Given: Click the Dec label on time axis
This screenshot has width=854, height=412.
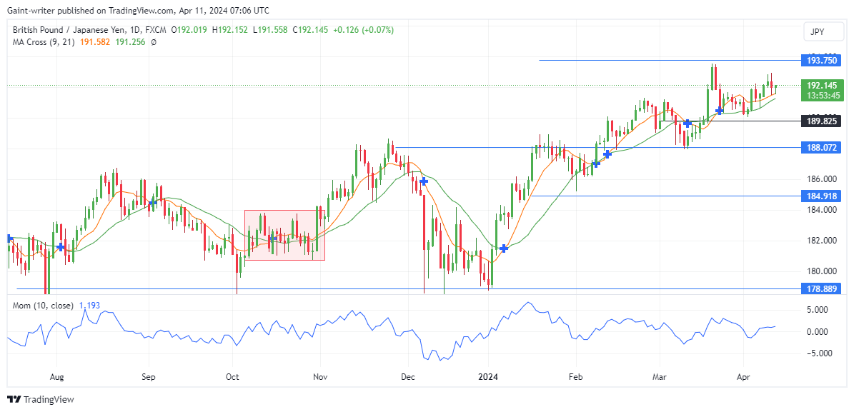Looking at the screenshot, I should 407,376.
